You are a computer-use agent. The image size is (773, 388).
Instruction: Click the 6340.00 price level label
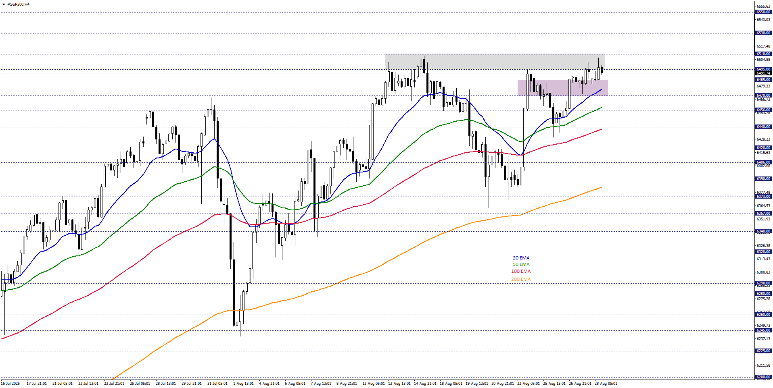pos(763,231)
